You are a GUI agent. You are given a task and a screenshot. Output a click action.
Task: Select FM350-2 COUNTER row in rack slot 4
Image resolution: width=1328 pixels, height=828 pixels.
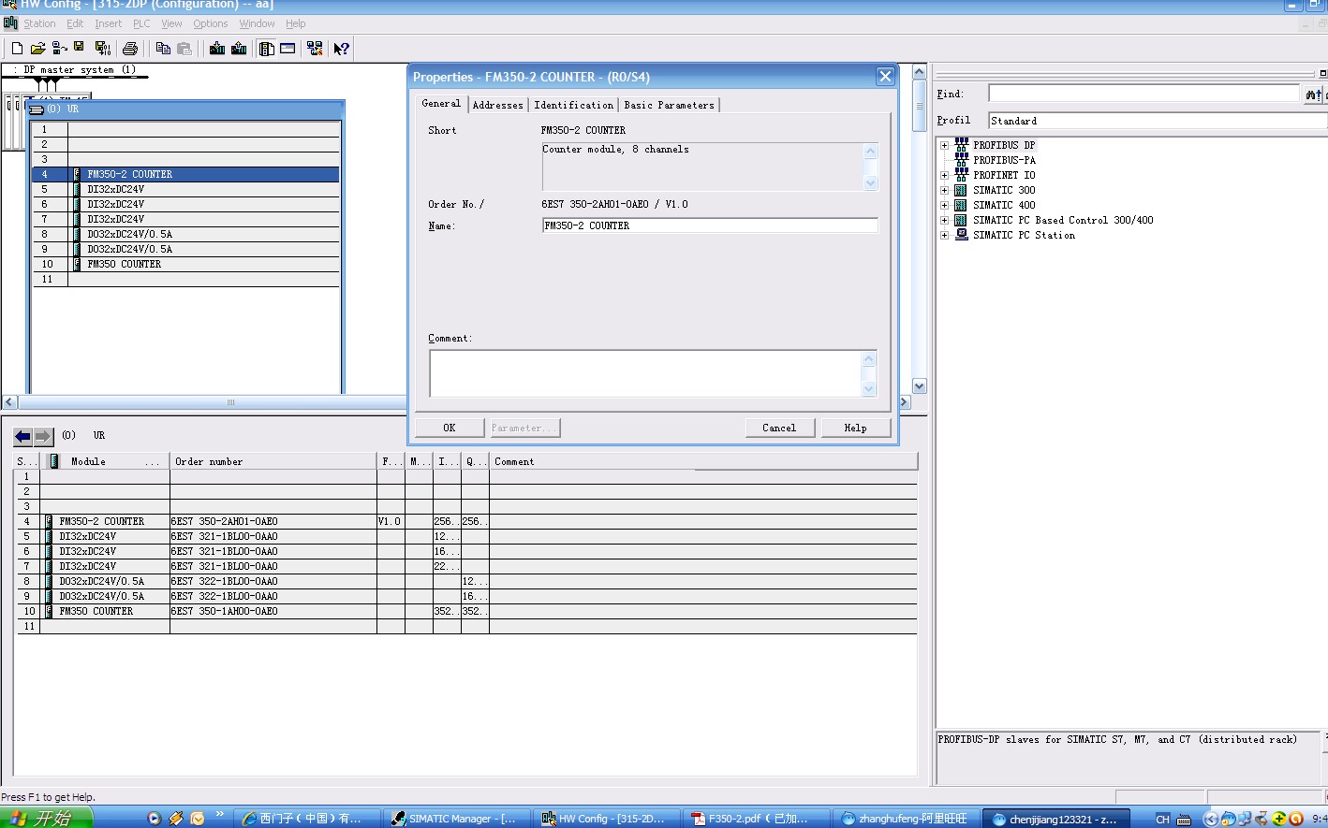pyautogui.click(x=185, y=174)
